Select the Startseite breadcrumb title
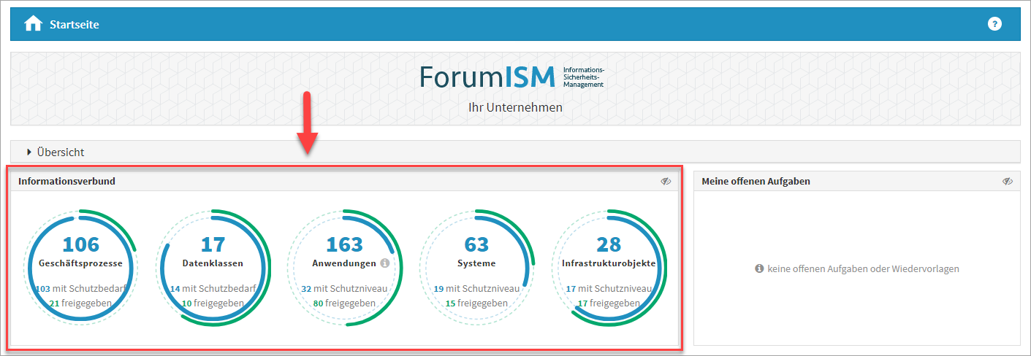Screen dimensions: 1031x356 75,24
